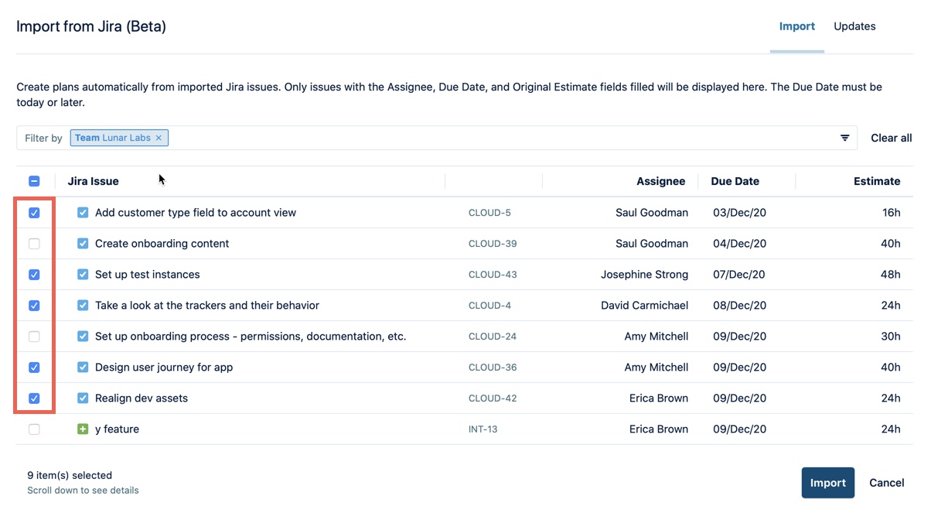Sort by the Due Date column header
Screen dimensions: 931x520
pyautogui.click(x=735, y=181)
